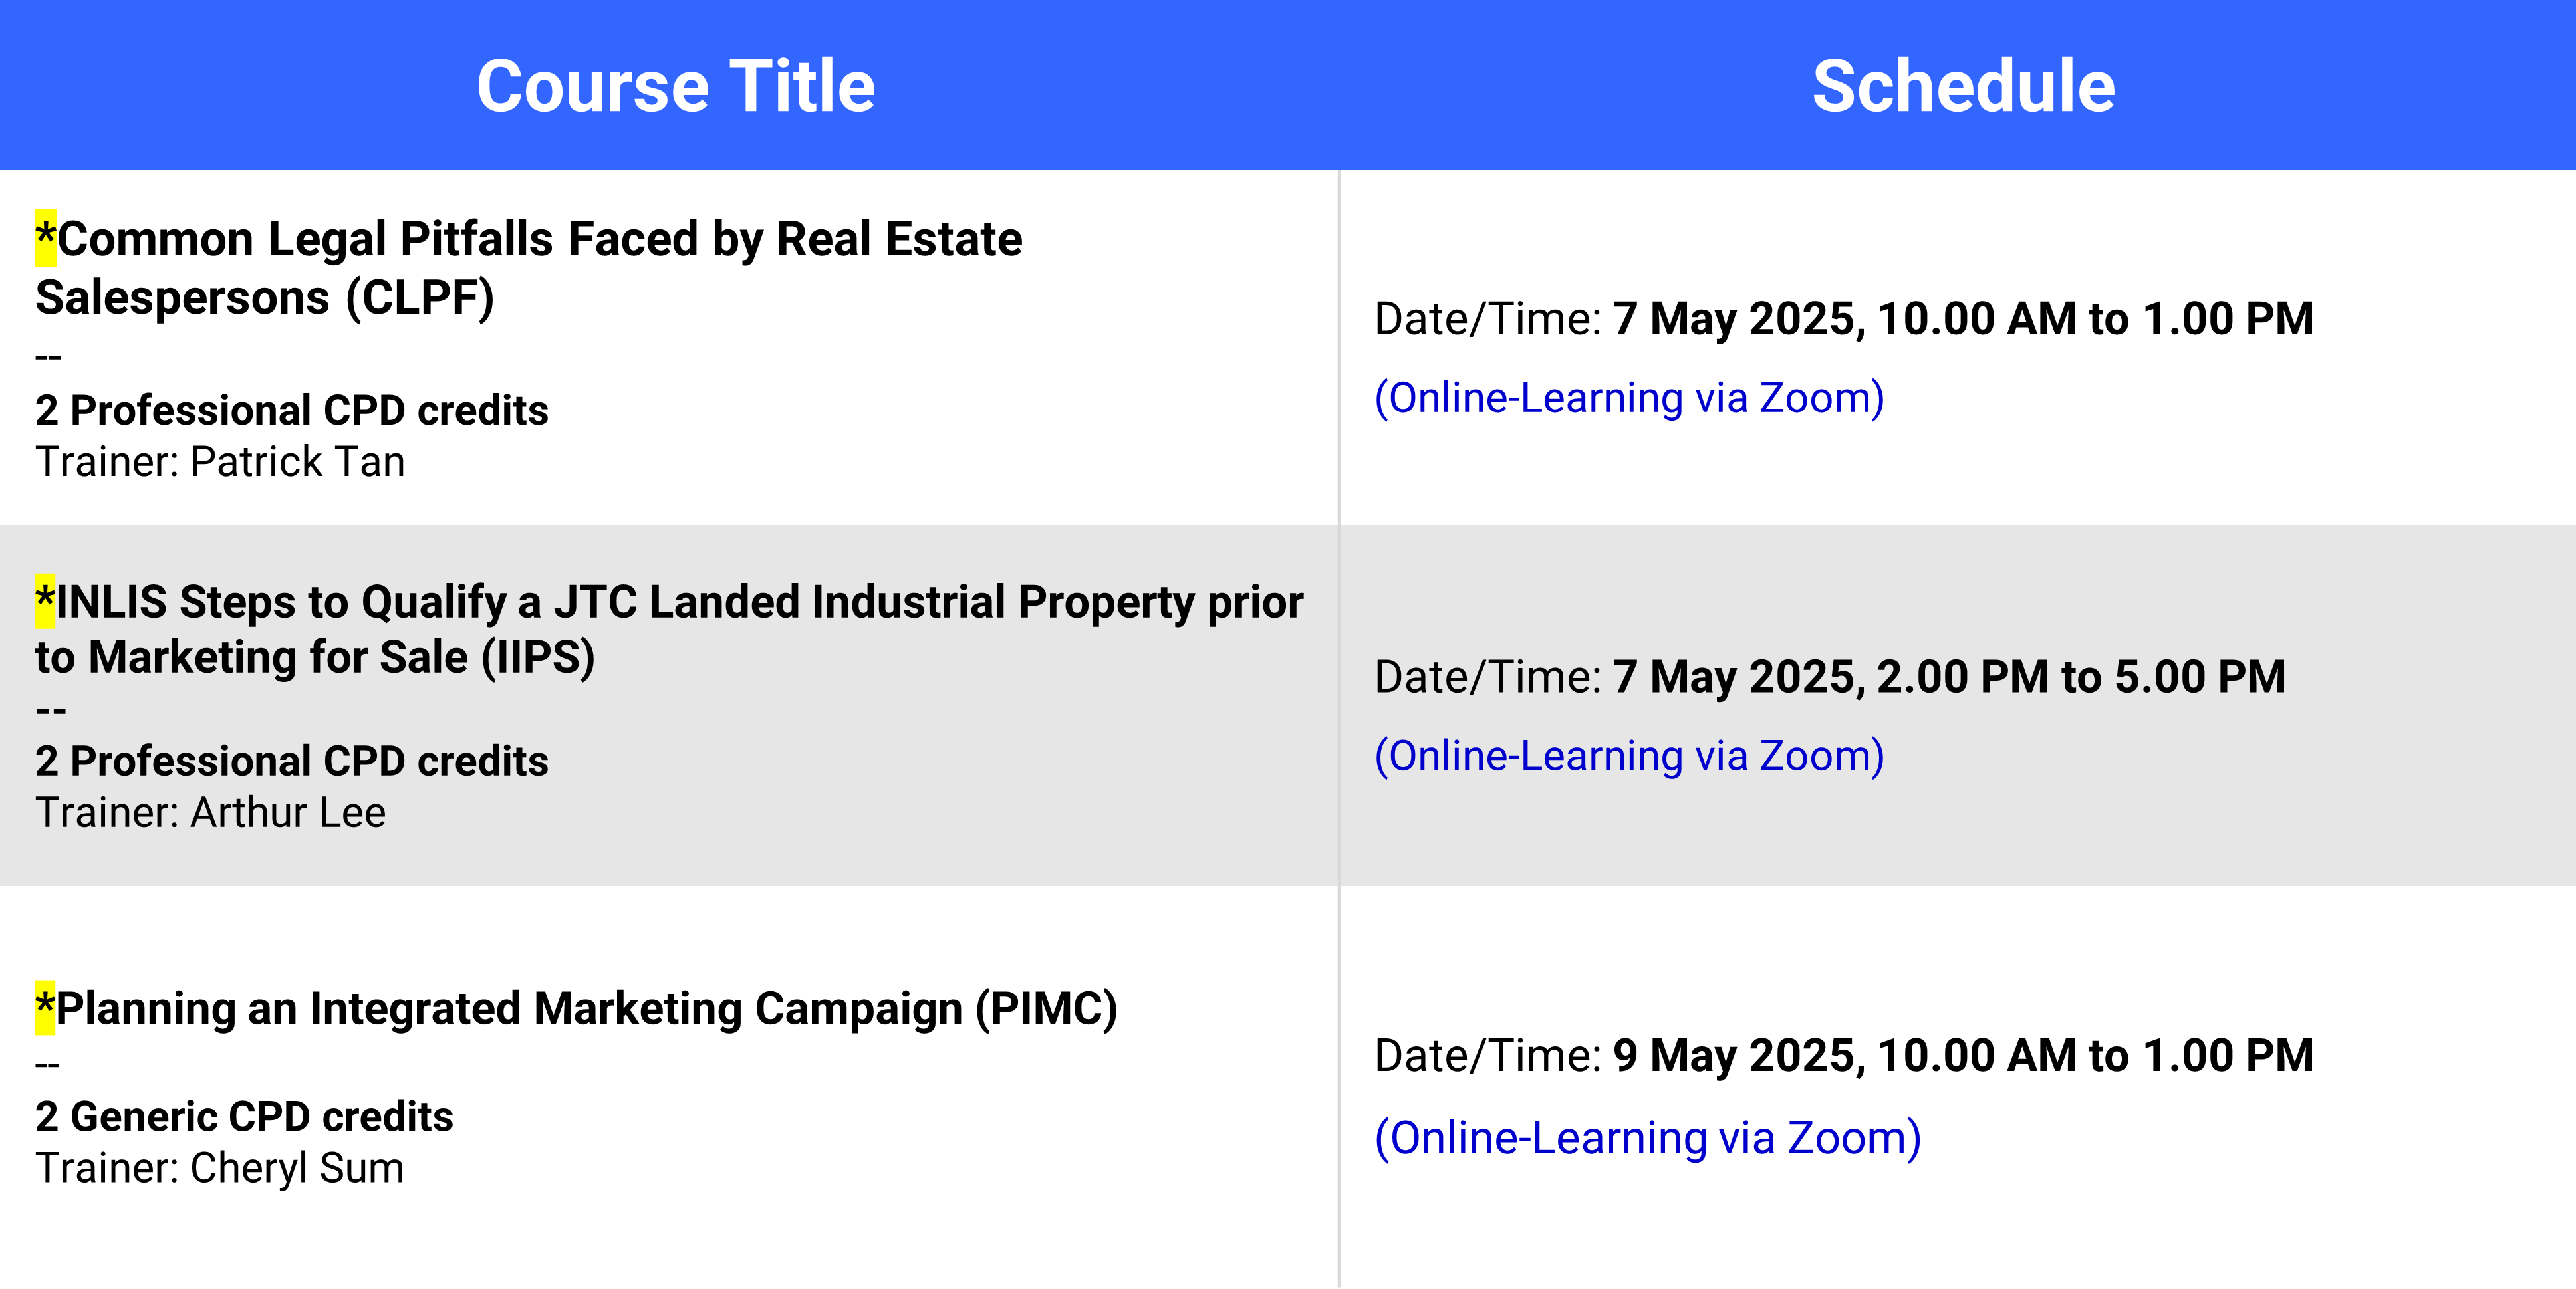Viewport: 2576px width, 1289px height.
Task: Open the Online-Learning via Zoom link for IIPS
Action: pyautogui.click(x=1629, y=756)
